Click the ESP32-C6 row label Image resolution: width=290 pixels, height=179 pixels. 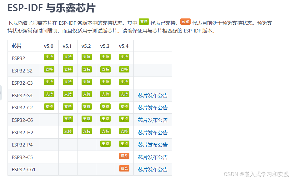(22, 120)
